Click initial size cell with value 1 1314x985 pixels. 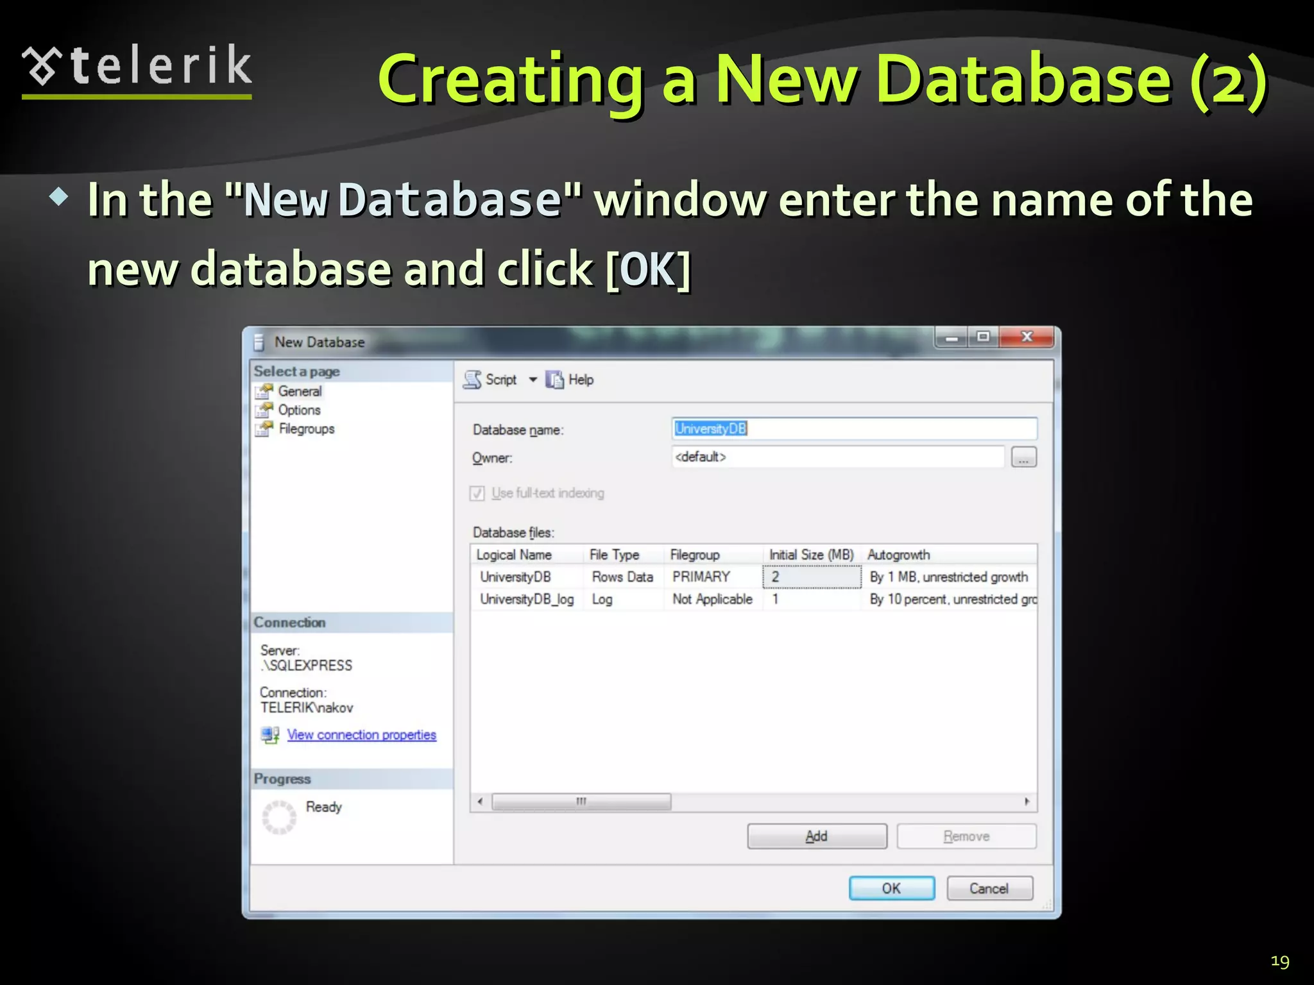[812, 599]
